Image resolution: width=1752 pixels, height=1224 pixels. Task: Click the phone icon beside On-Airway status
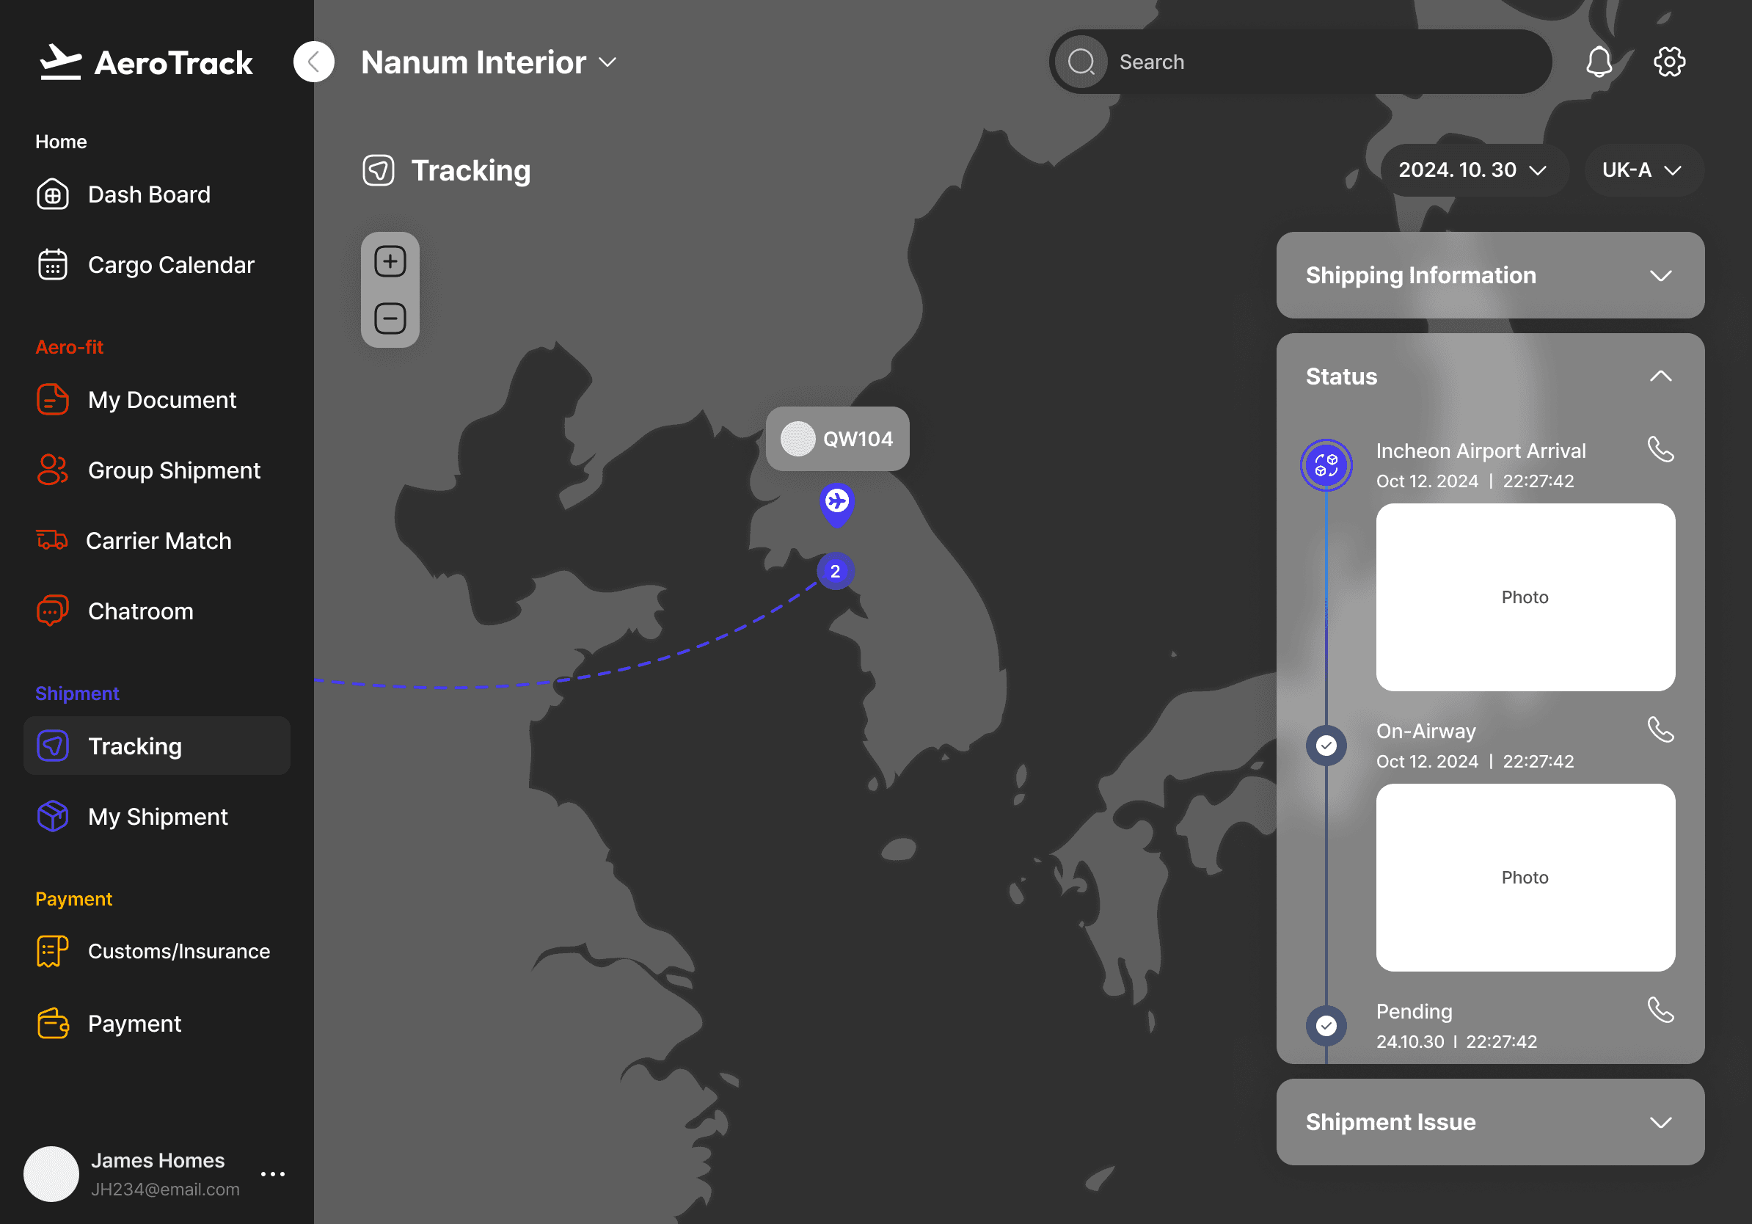(x=1660, y=729)
